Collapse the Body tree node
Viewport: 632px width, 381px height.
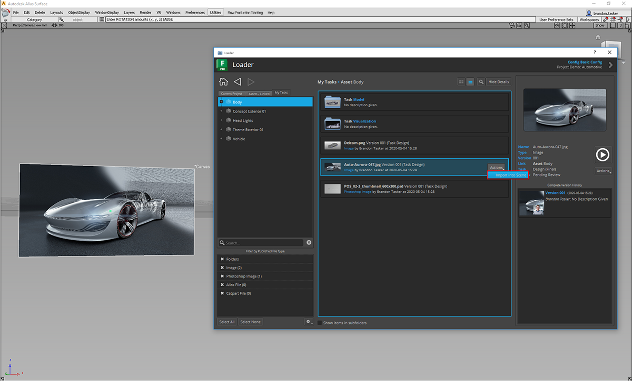[222, 102]
